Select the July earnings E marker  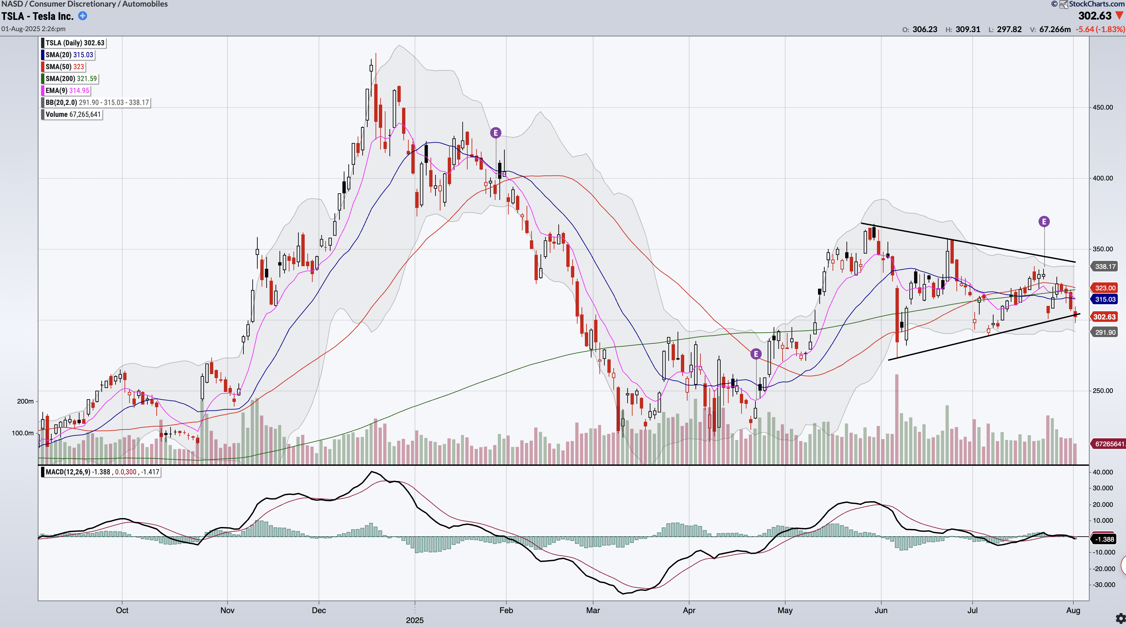pos(1044,221)
